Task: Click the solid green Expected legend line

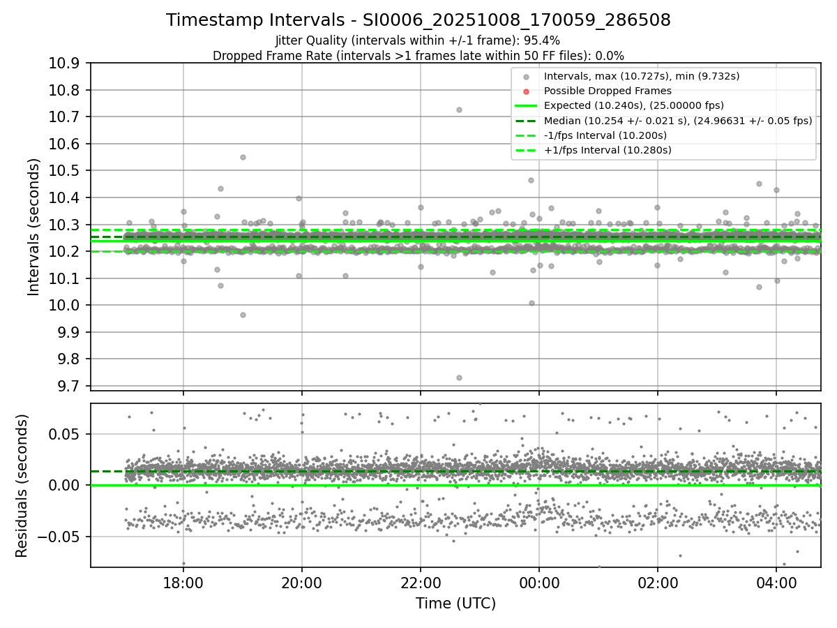Action: point(527,106)
